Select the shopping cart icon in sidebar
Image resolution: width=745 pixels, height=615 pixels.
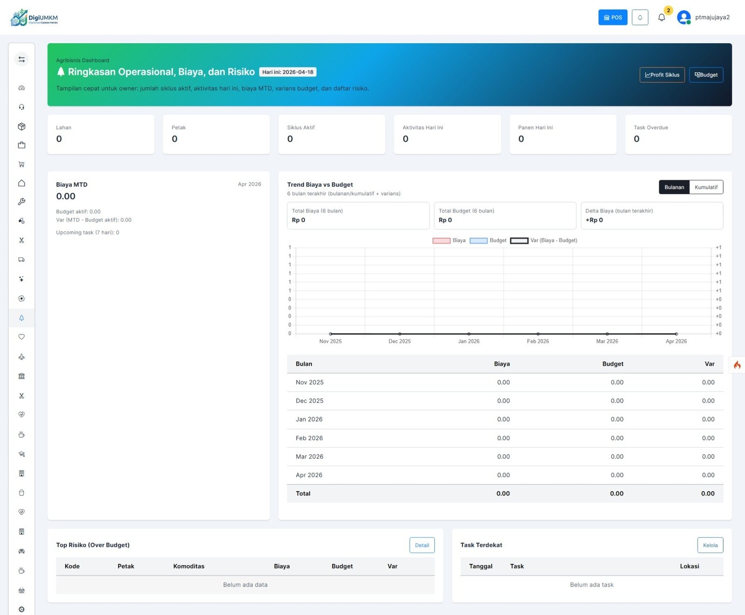pyautogui.click(x=21, y=164)
